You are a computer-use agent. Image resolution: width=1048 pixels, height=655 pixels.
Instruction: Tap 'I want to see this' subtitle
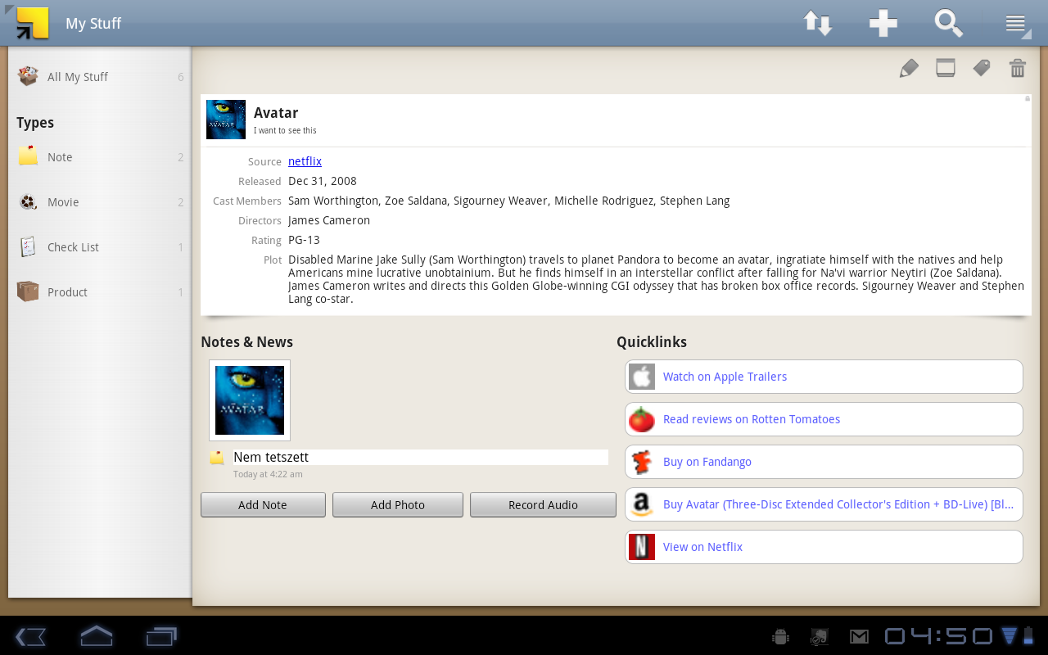[285, 130]
